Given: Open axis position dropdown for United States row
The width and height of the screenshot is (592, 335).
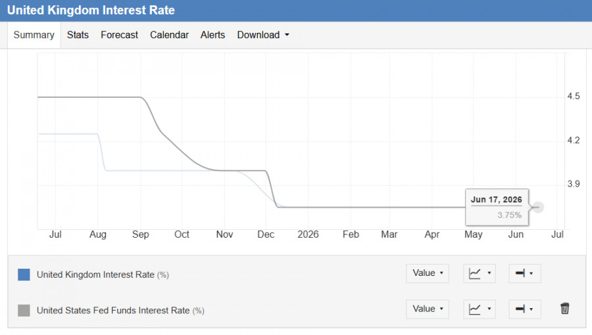Looking at the screenshot, I should (525, 309).
